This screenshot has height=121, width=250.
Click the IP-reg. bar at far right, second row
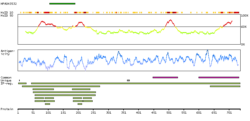tap(225, 86)
